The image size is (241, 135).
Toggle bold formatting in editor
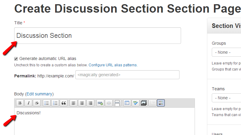20,103
